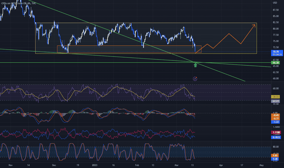The width and height of the screenshot is (284, 168).
Task: Click the Apr label on the time axis
Action: point(221,165)
